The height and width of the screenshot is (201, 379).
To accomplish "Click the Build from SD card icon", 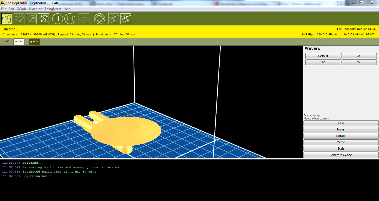I will click(31, 19).
